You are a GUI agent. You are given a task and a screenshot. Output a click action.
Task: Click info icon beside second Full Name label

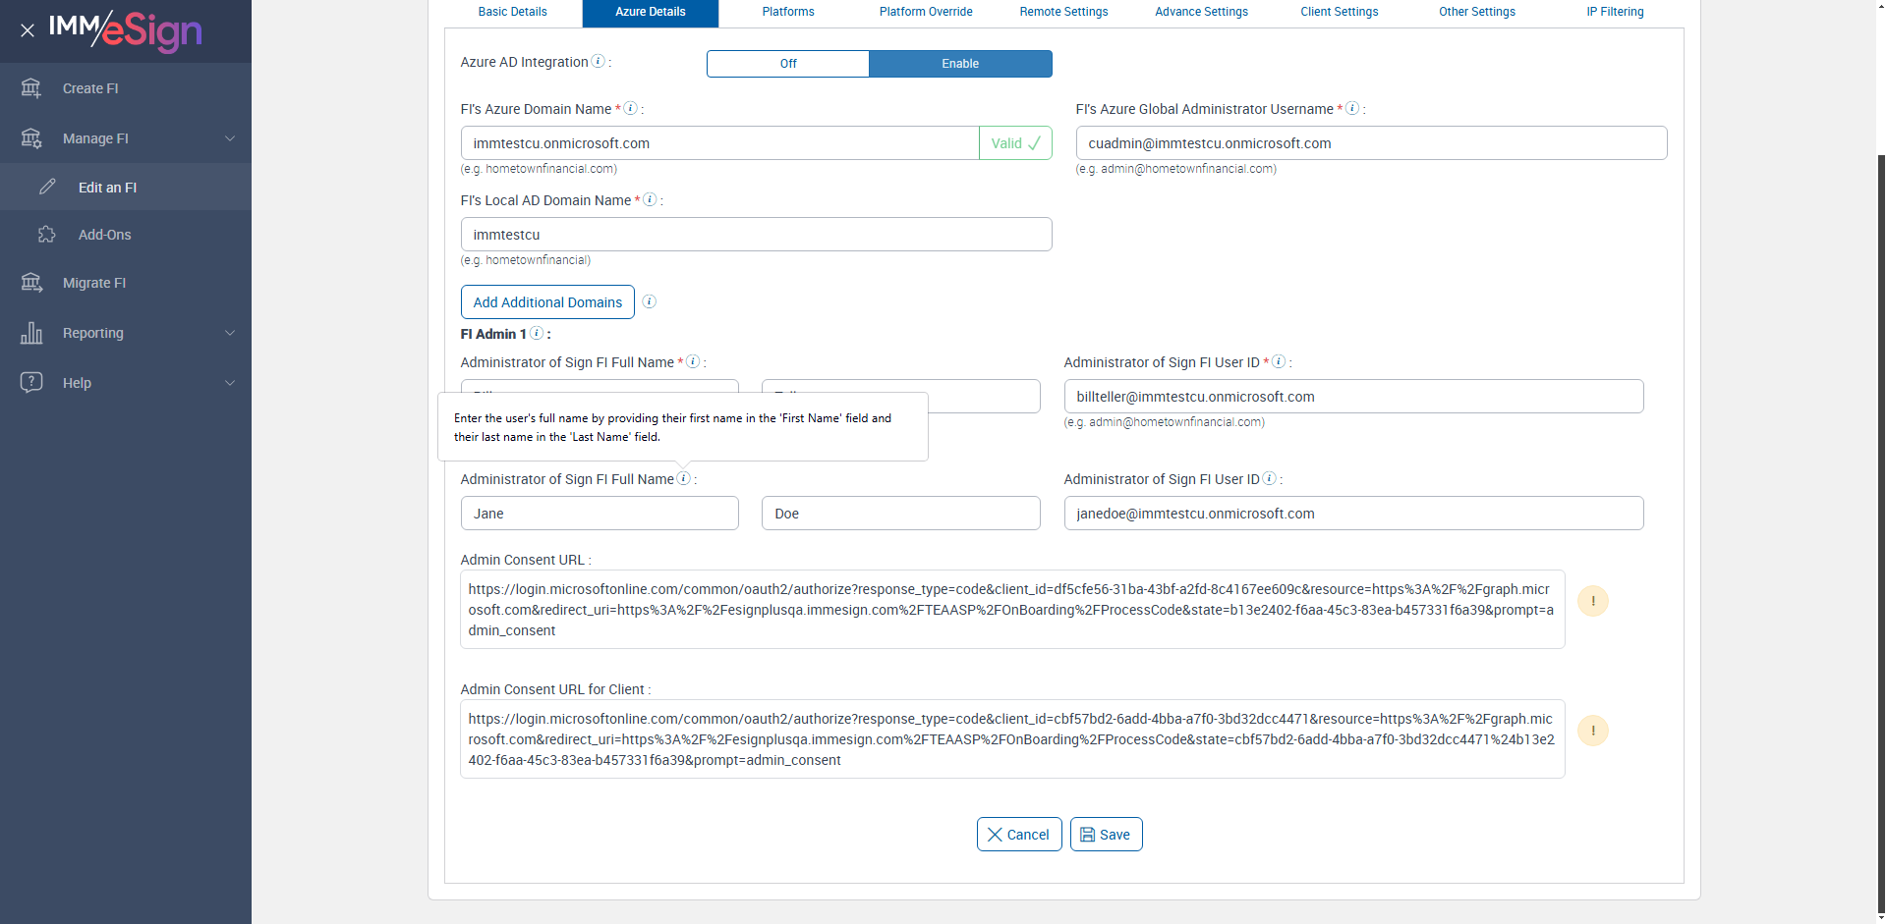pos(684,478)
